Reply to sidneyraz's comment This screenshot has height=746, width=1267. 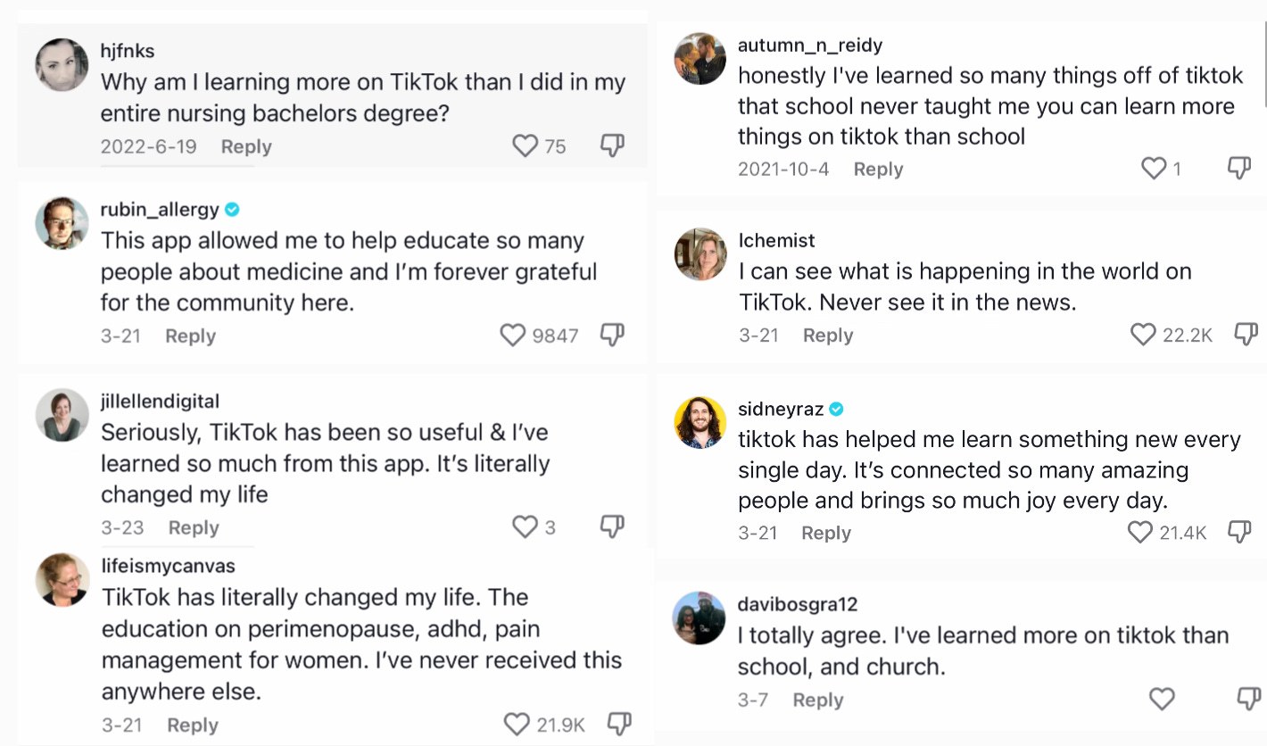(x=825, y=533)
